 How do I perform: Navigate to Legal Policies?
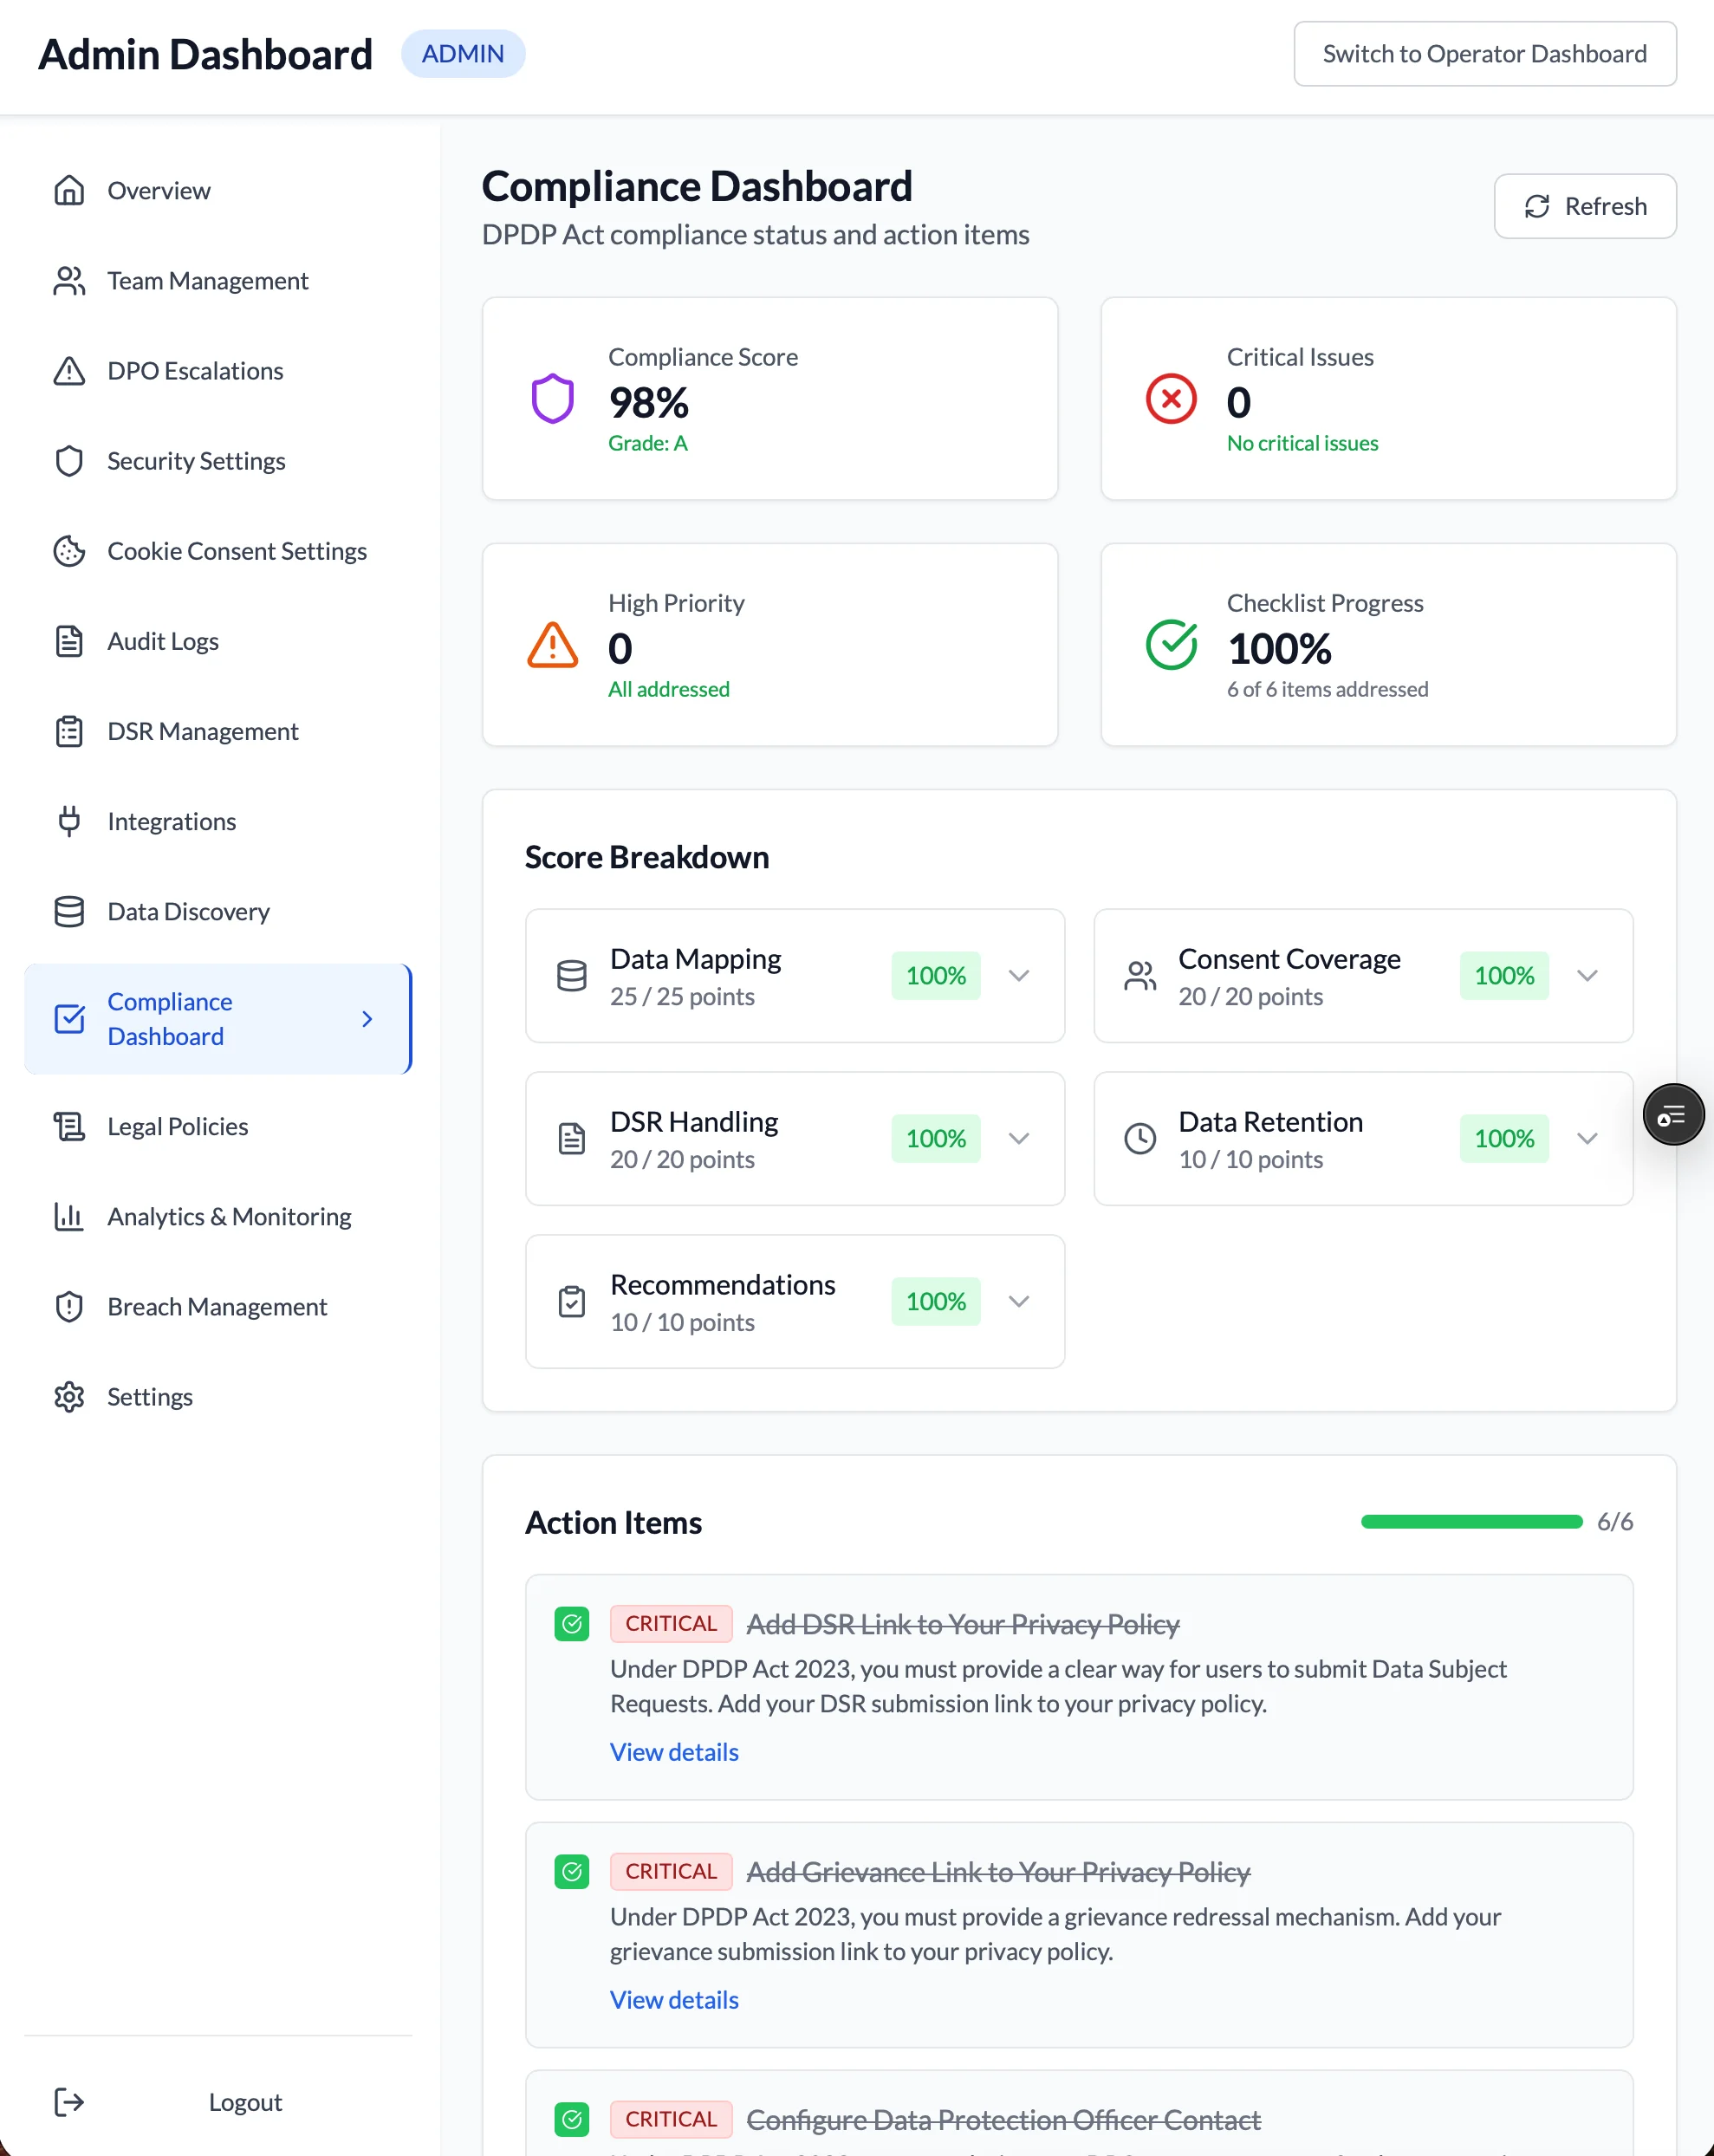(x=175, y=1126)
